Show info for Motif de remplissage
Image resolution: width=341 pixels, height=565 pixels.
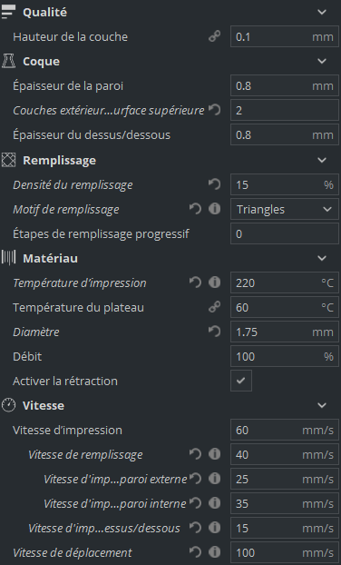coord(214,209)
